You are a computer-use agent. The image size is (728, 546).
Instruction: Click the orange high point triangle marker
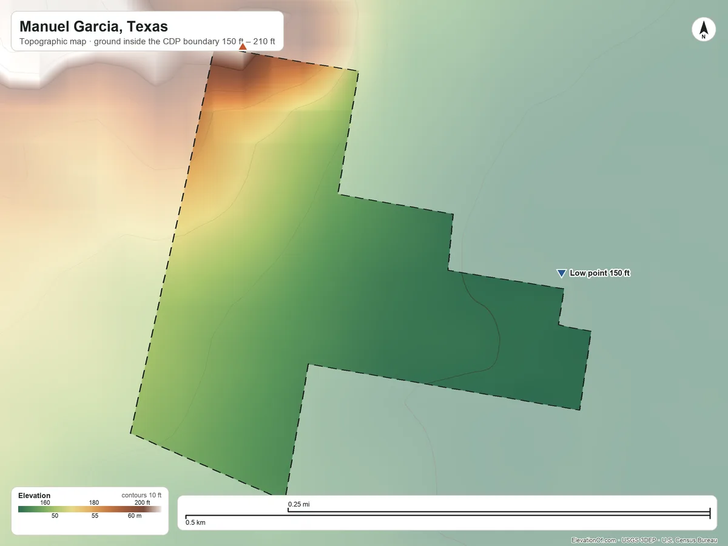[243, 47]
